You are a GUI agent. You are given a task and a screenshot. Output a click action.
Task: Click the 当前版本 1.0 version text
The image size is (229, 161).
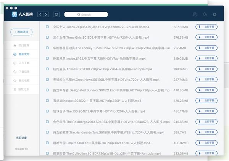21,149
